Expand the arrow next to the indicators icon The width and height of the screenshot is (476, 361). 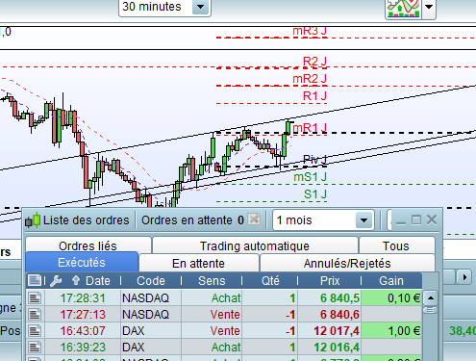[x=429, y=7]
